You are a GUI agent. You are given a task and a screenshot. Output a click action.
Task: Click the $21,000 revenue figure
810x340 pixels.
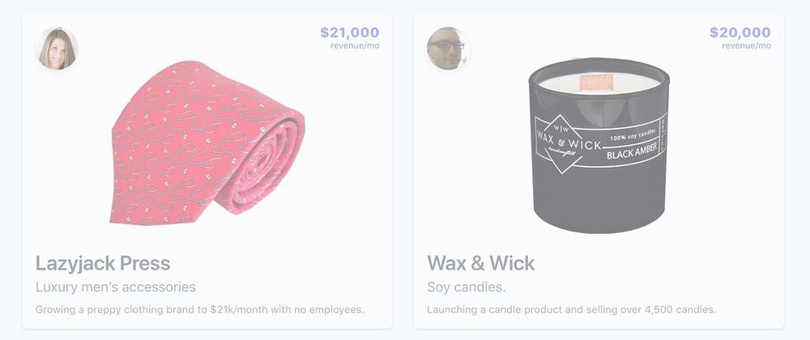[x=350, y=32]
